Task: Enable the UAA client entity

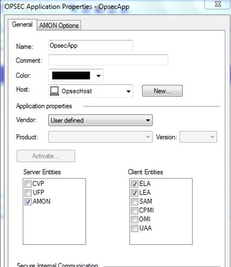Action: 134,228
